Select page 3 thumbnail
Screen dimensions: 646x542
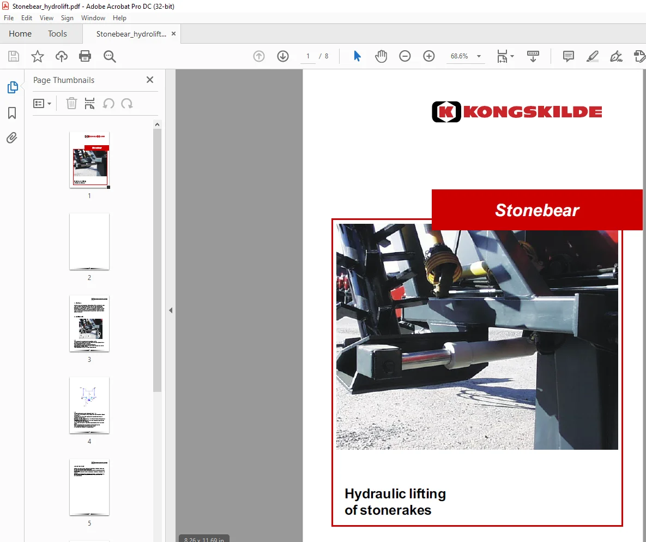click(89, 323)
